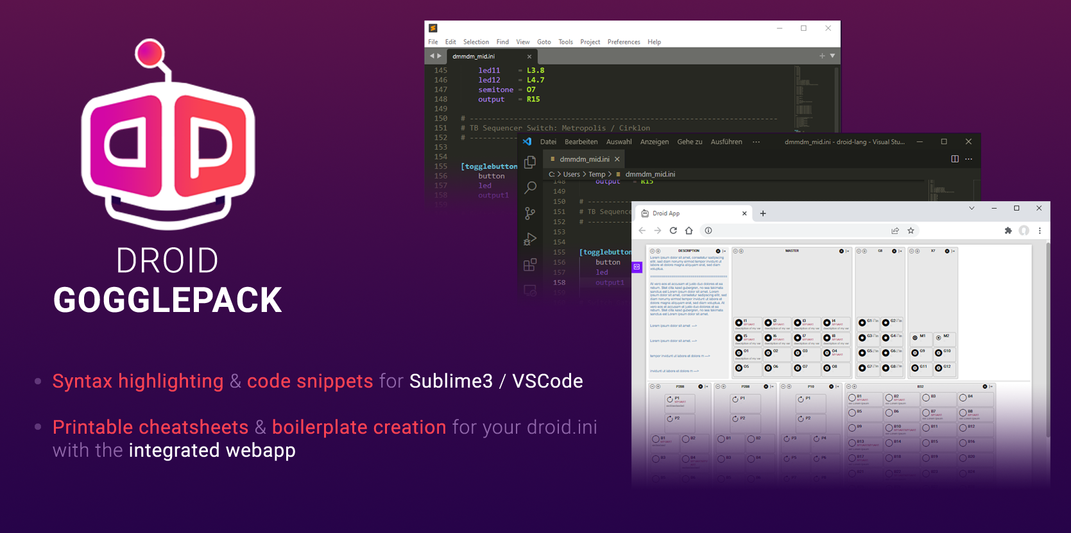Select the dmmdm_mid.ini tab in VS Code
The height and width of the screenshot is (533, 1071).
[584, 159]
